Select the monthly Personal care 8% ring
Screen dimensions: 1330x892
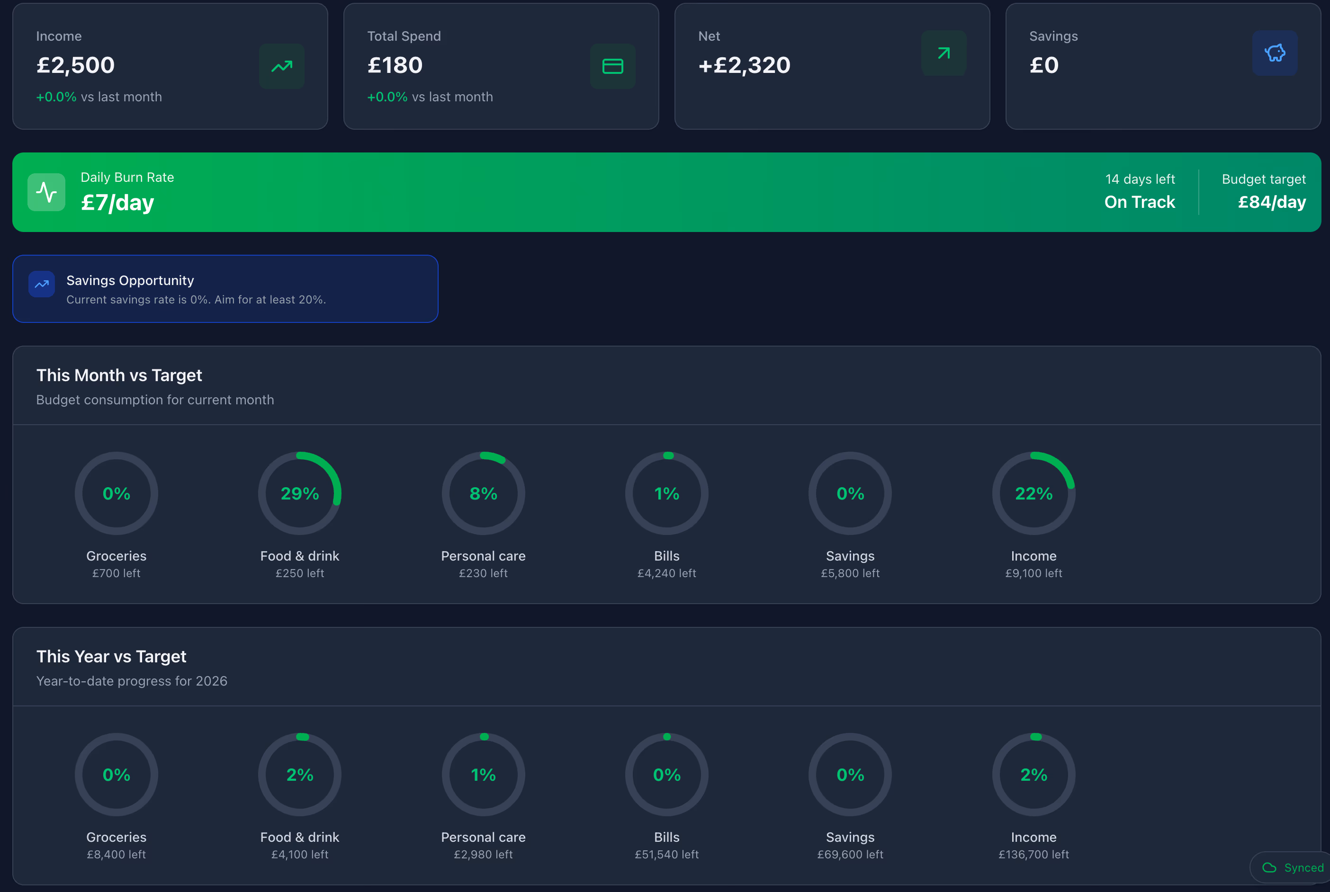click(x=483, y=493)
